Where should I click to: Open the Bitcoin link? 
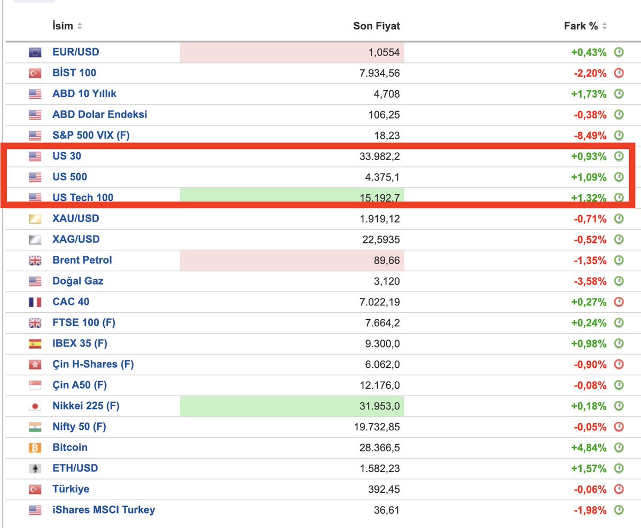click(x=70, y=448)
